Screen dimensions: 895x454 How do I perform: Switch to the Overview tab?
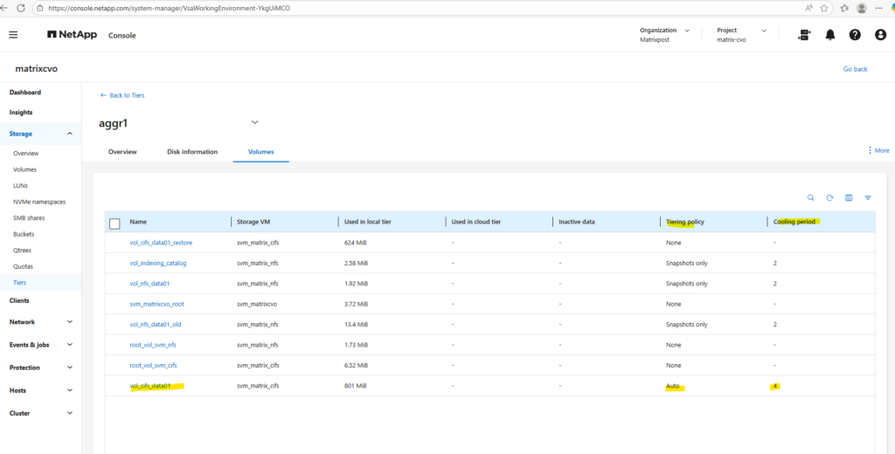(122, 152)
